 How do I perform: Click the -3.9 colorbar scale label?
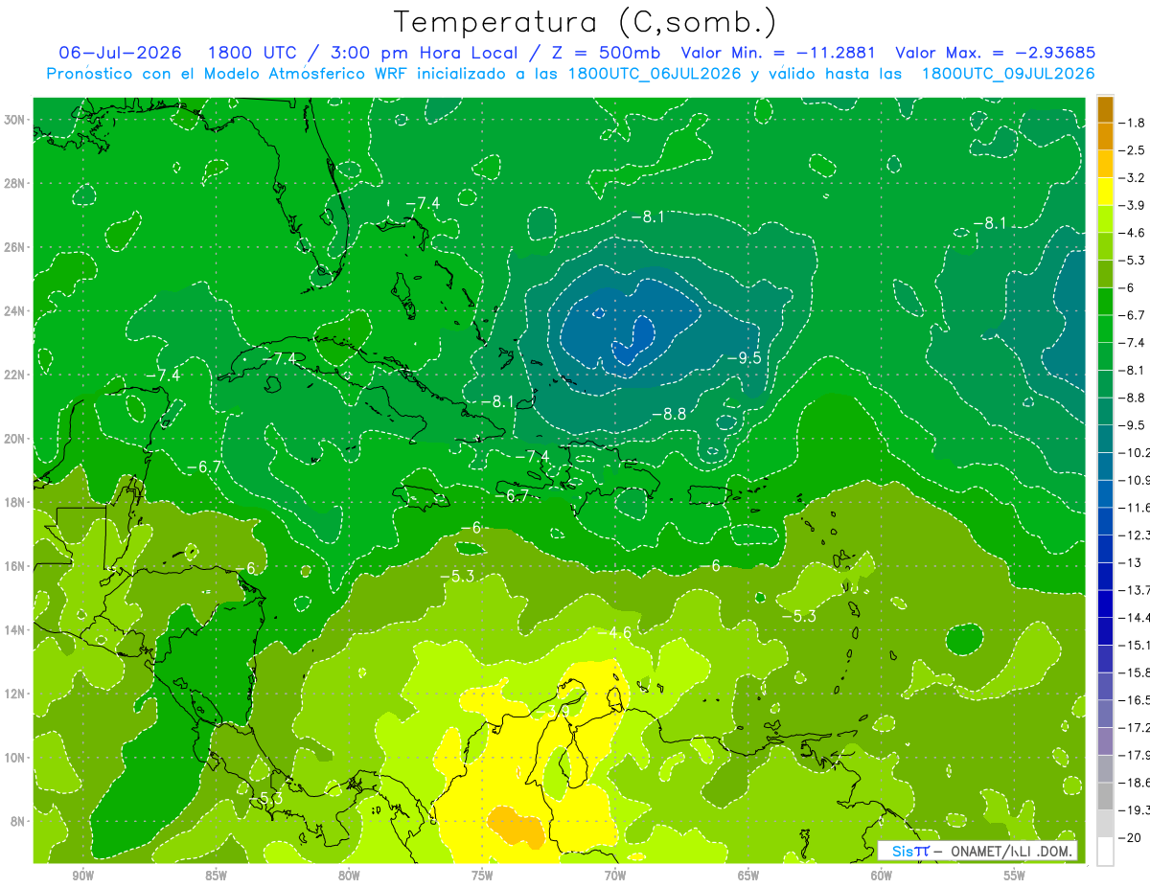click(1132, 205)
